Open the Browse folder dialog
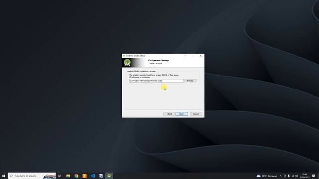Screen dimensions: 319x179 pos(191,81)
